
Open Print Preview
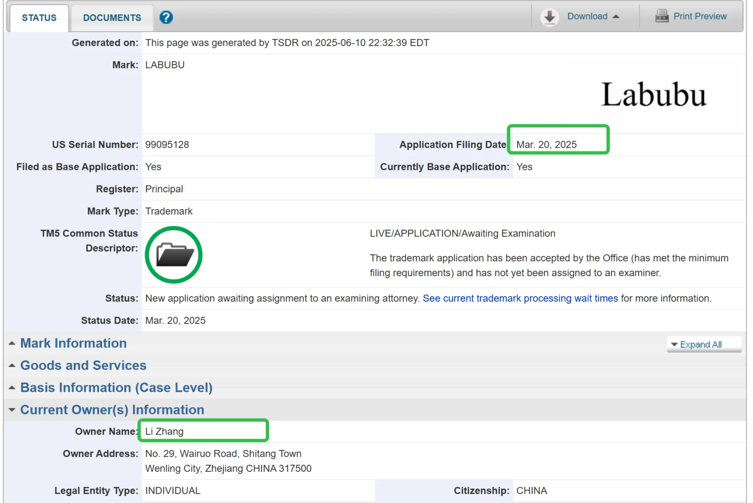(x=700, y=16)
